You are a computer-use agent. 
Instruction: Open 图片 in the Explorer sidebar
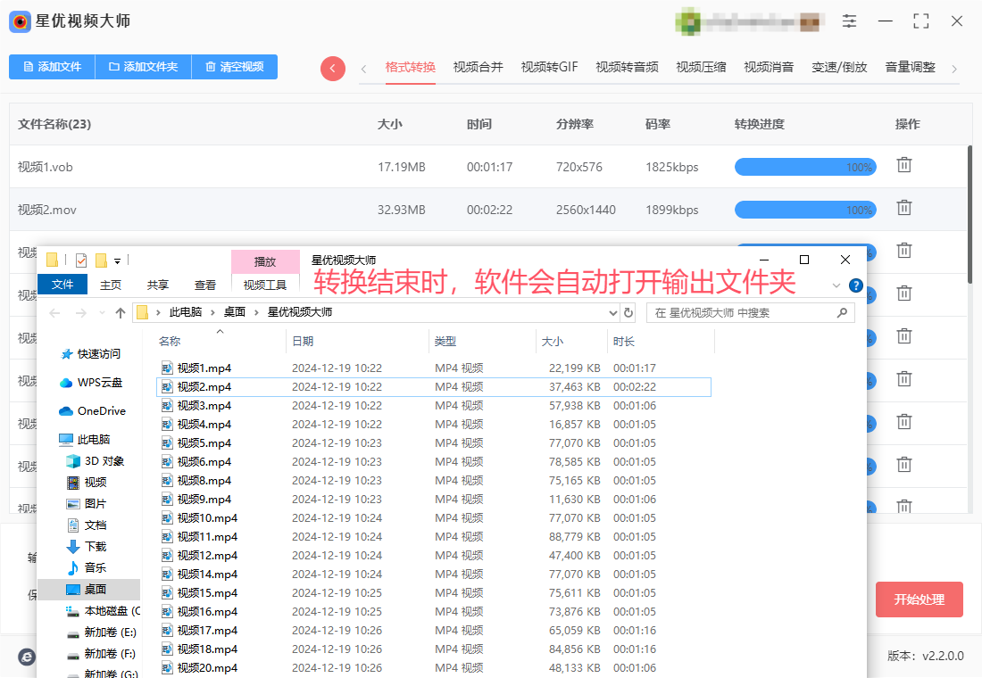coord(87,504)
